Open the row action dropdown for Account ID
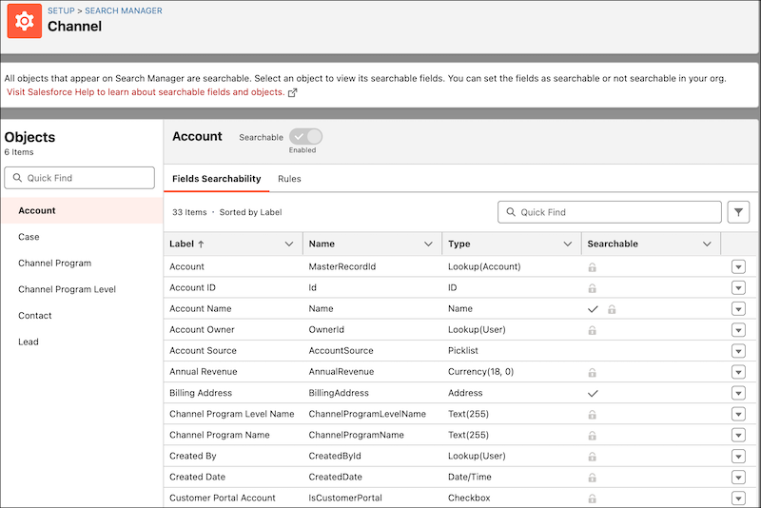 click(x=738, y=288)
